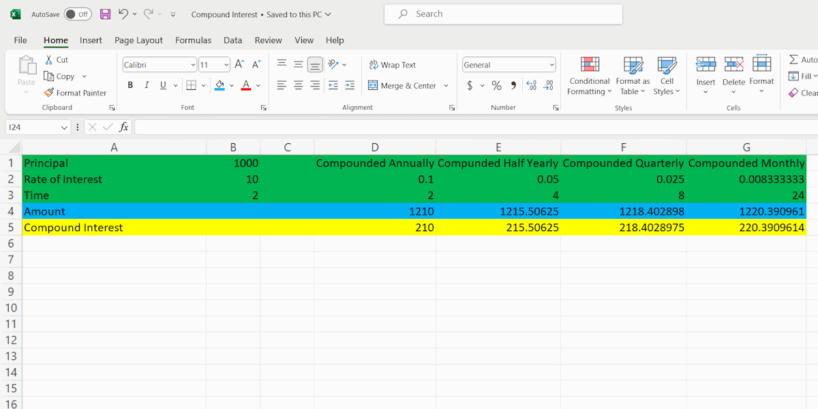Toggle bold formatting
818x409 pixels.
point(130,85)
